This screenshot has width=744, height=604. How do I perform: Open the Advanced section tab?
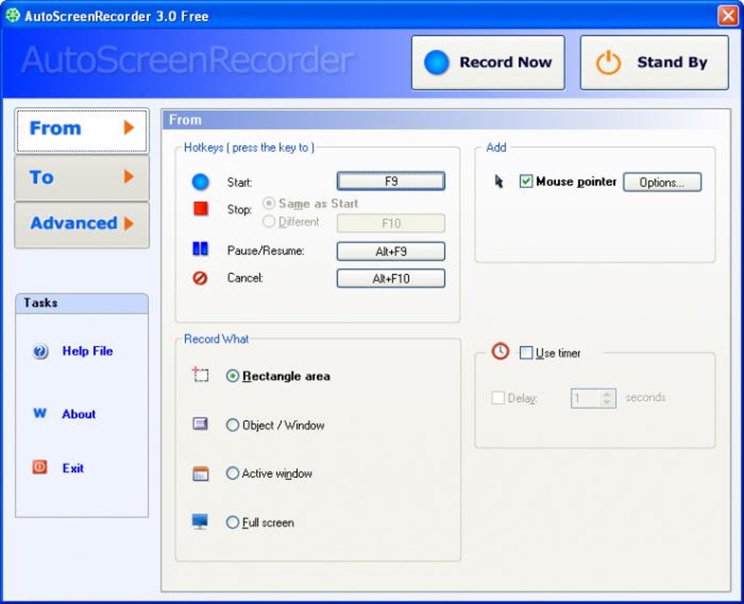click(82, 224)
